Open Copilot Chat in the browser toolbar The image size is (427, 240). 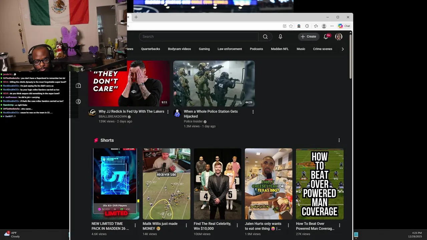[x=344, y=26]
